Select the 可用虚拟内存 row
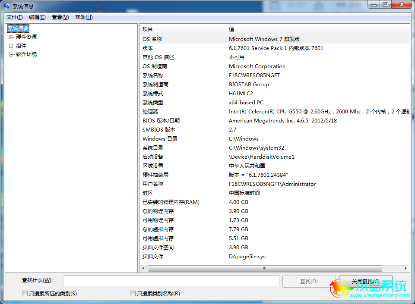 275,238
